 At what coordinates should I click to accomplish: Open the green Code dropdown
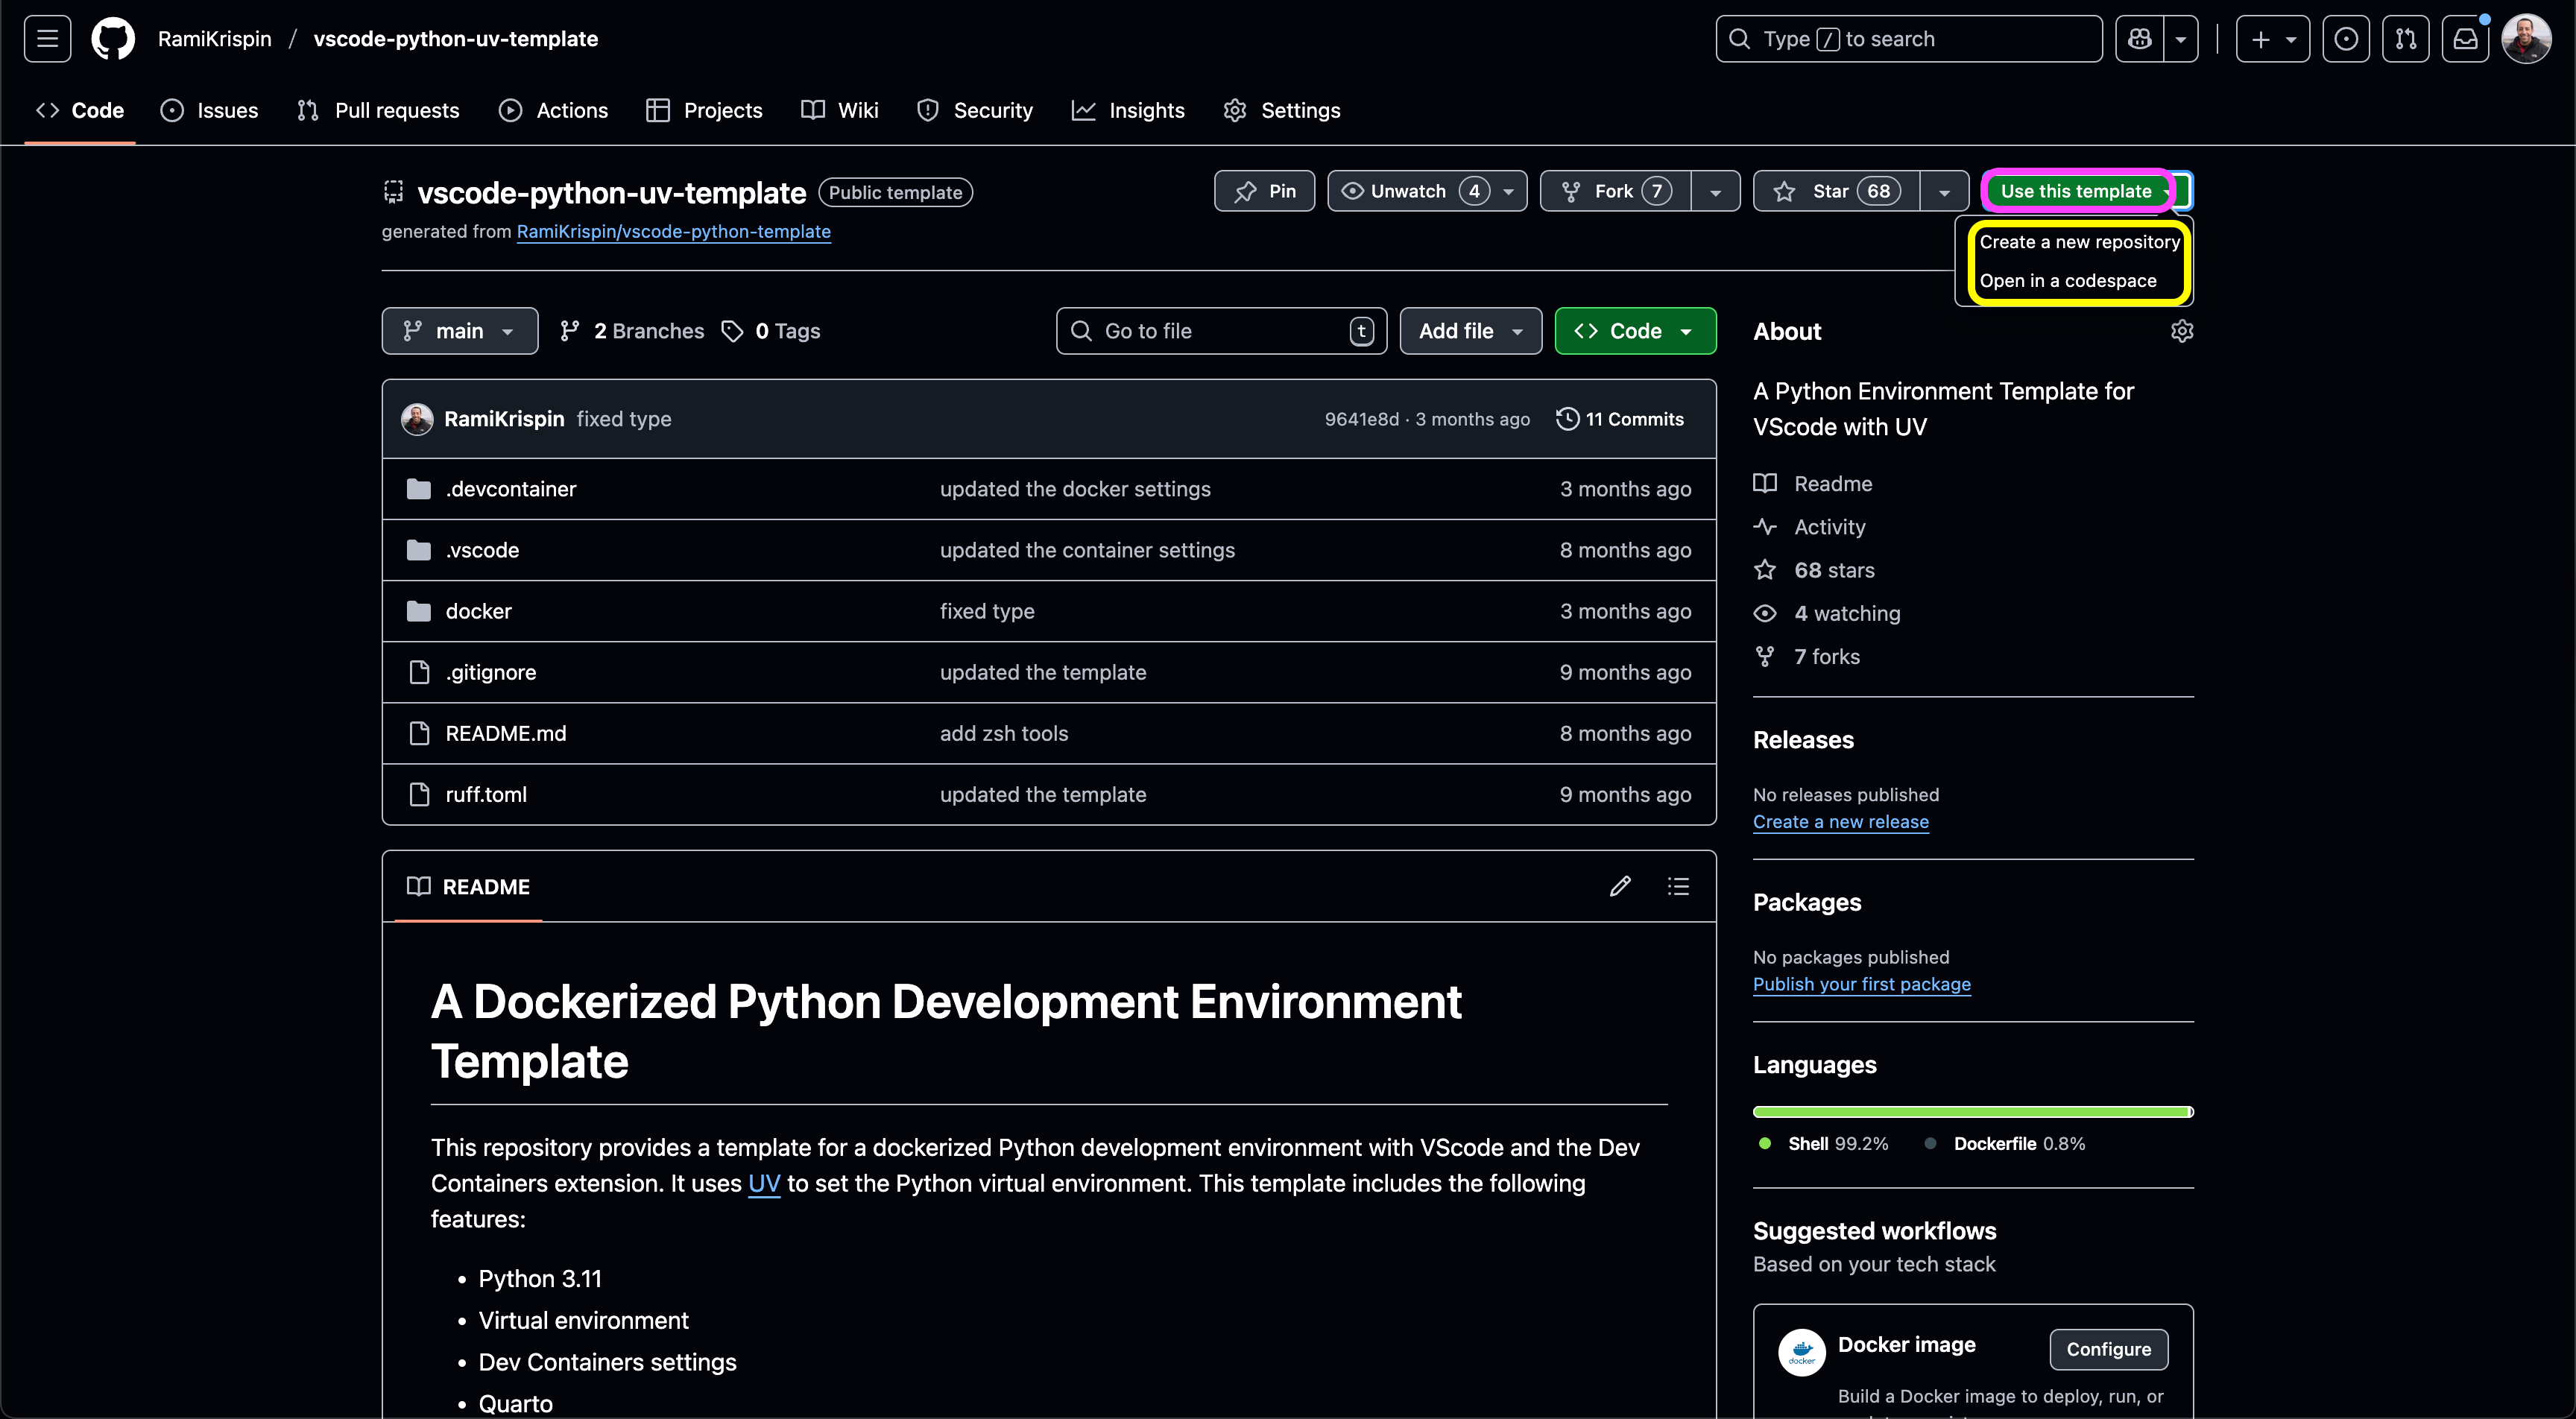[x=1635, y=331]
